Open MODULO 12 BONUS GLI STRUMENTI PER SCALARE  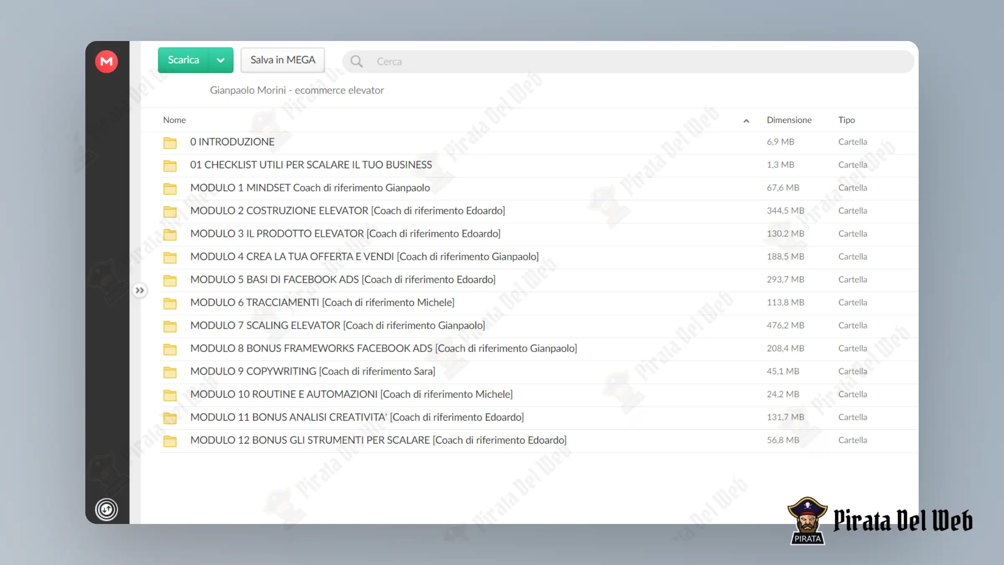click(379, 440)
